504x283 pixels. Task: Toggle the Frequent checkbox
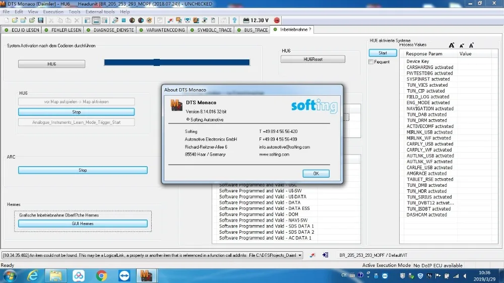[x=371, y=61]
